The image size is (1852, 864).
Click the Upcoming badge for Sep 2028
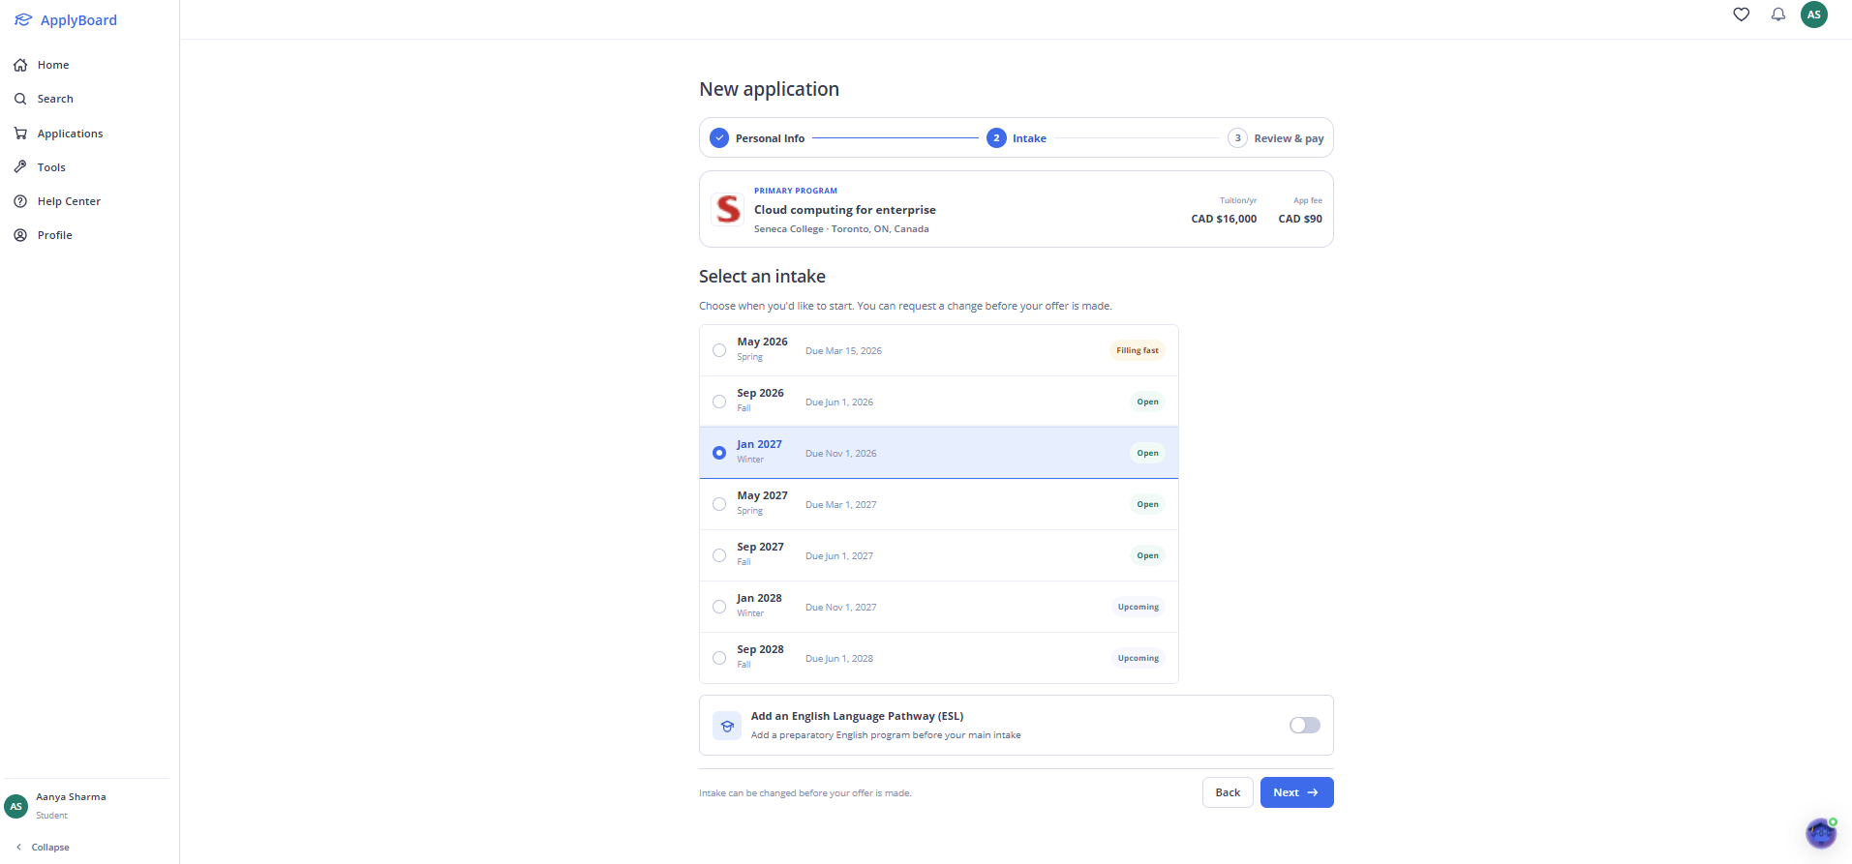tap(1138, 658)
